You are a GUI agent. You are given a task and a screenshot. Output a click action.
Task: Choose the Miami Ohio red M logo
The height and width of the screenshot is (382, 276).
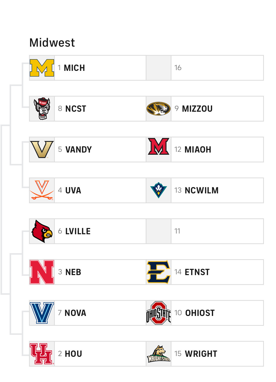(x=159, y=146)
